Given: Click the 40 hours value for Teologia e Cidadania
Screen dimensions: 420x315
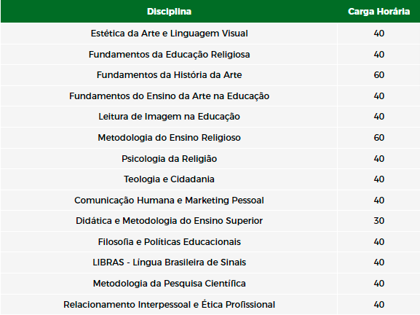Looking at the screenshot, I should 379,179.
